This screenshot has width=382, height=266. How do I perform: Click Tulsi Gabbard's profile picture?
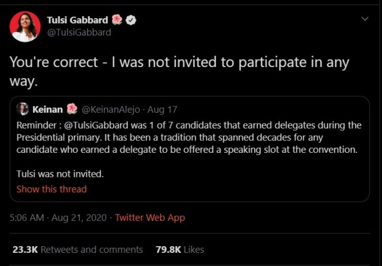(25, 26)
